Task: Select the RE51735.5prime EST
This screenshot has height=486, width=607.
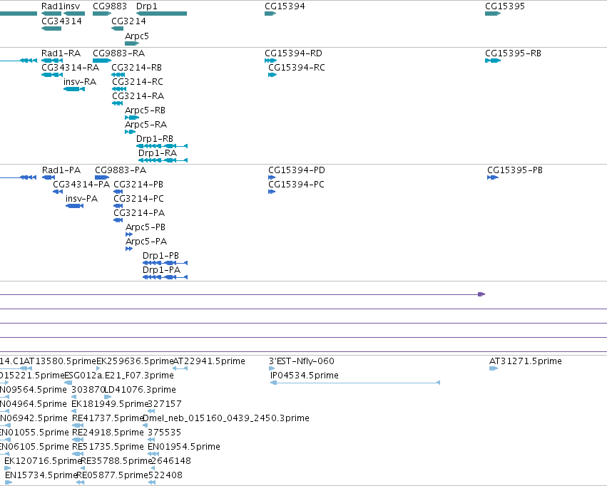Action: coord(108,447)
